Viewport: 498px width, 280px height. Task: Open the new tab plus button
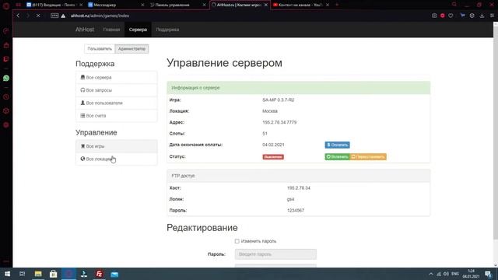pyautogui.click(x=337, y=5)
